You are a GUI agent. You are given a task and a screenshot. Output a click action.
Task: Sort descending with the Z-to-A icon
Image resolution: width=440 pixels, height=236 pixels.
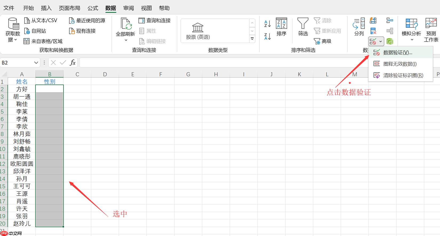(x=267, y=36)
